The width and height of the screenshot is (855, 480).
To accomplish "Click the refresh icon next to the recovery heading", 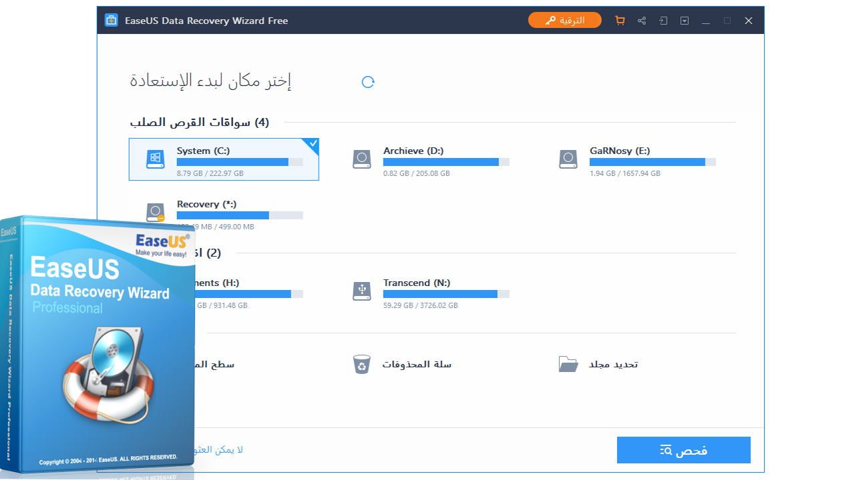I will tap(368, 81).
